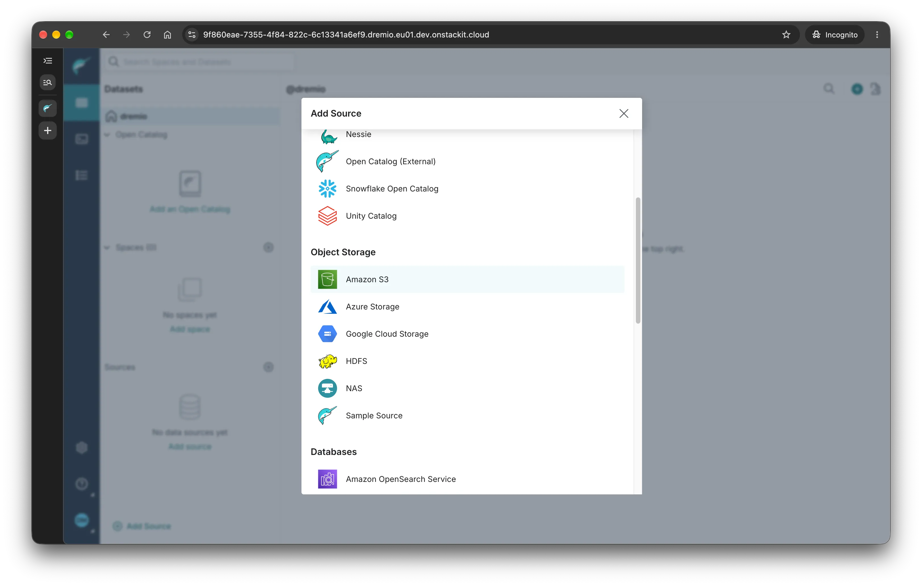922x586 pixels.
Task: Click the dialog's vertical scrollbar thumb
Action: click(638, 260)
